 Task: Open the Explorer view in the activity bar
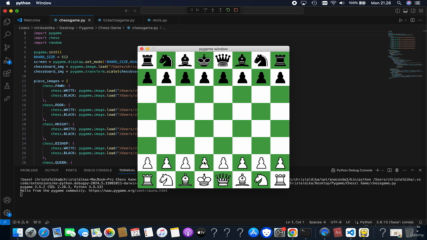pos(7,22)
